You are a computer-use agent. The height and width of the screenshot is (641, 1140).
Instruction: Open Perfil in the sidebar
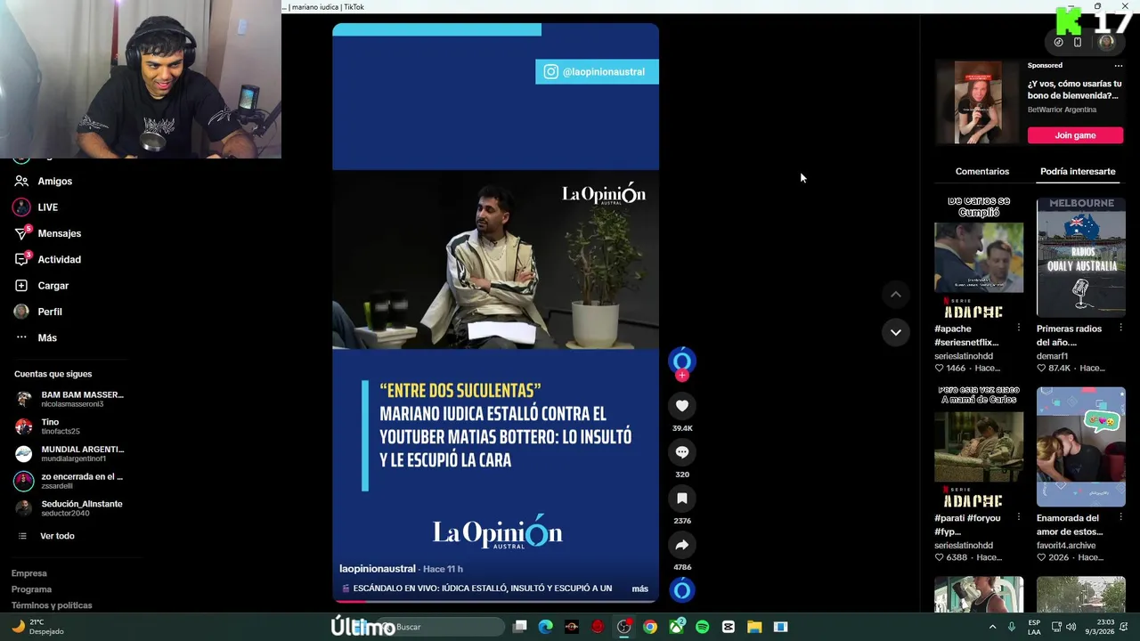38,312
